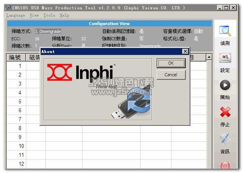The height and width of the screenshot is (173, 243).
Task: Open the Language menu
Action: click(15, 15)
